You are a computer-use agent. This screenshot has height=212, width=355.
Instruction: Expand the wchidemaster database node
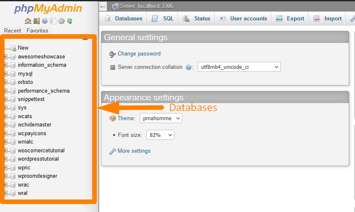click(x=6, y=125)
